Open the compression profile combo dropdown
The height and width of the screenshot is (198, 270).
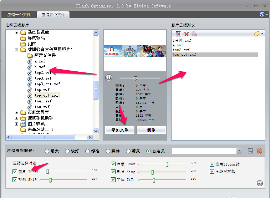pyautogui.click(x=239, y=151)
